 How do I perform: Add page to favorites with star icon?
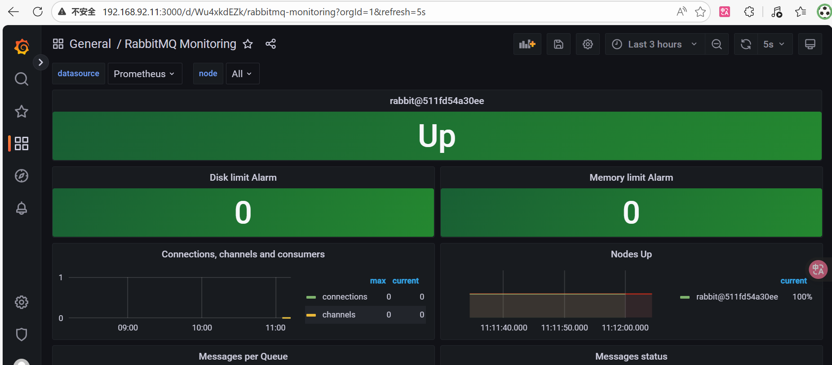(x=700, y=12)
